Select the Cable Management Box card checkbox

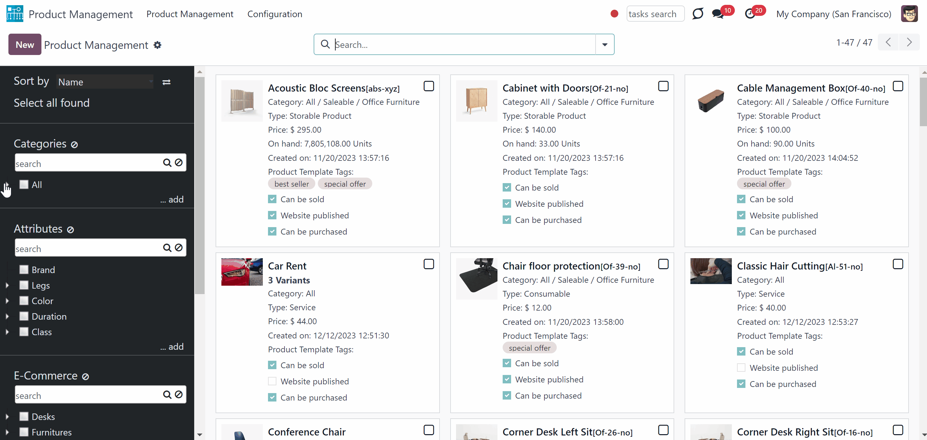click(x=898, y=86)
